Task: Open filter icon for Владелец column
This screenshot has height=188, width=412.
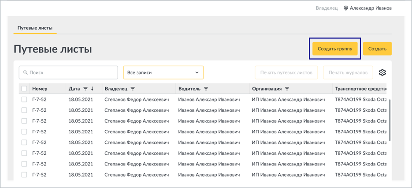Action: tap(133, 89)
